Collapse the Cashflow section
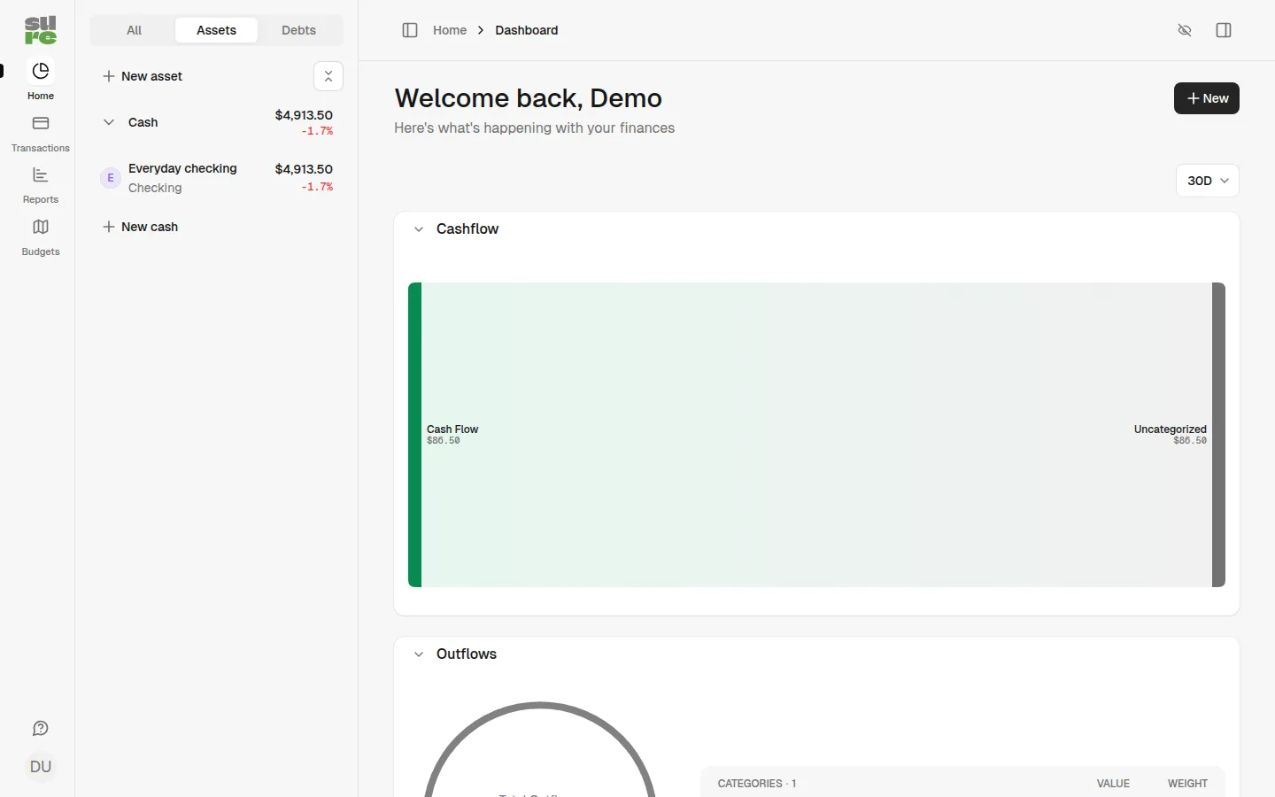1275x797 pixels. click(x=419, y=229)
